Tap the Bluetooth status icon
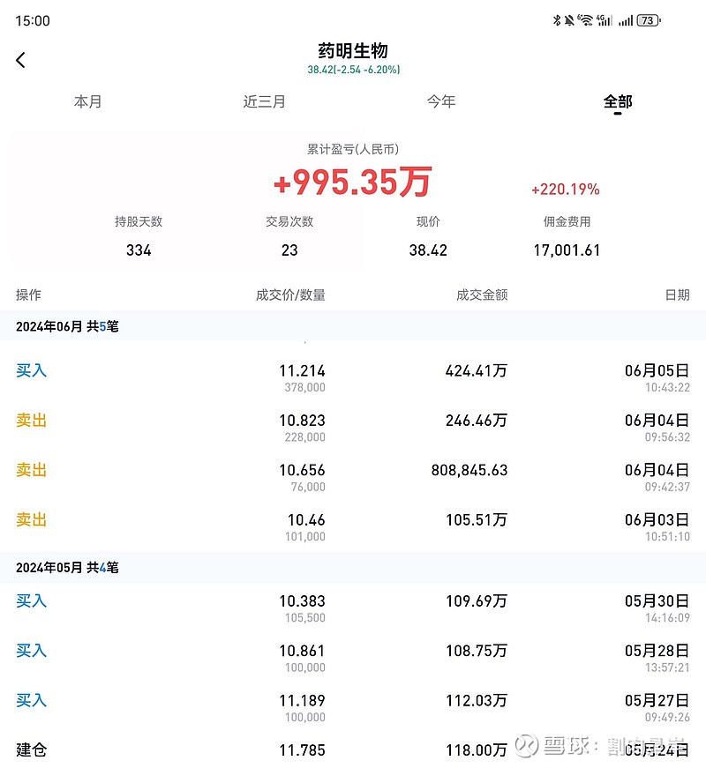This screenshot has width=706, height=768. coord(557,20)
